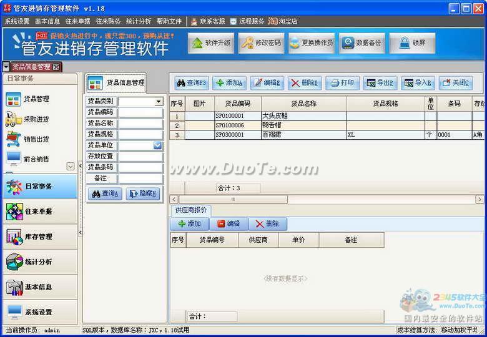Click the 软件升级 upgrade button
This screenshot has height=337, width=487.
tap(211, 43)
